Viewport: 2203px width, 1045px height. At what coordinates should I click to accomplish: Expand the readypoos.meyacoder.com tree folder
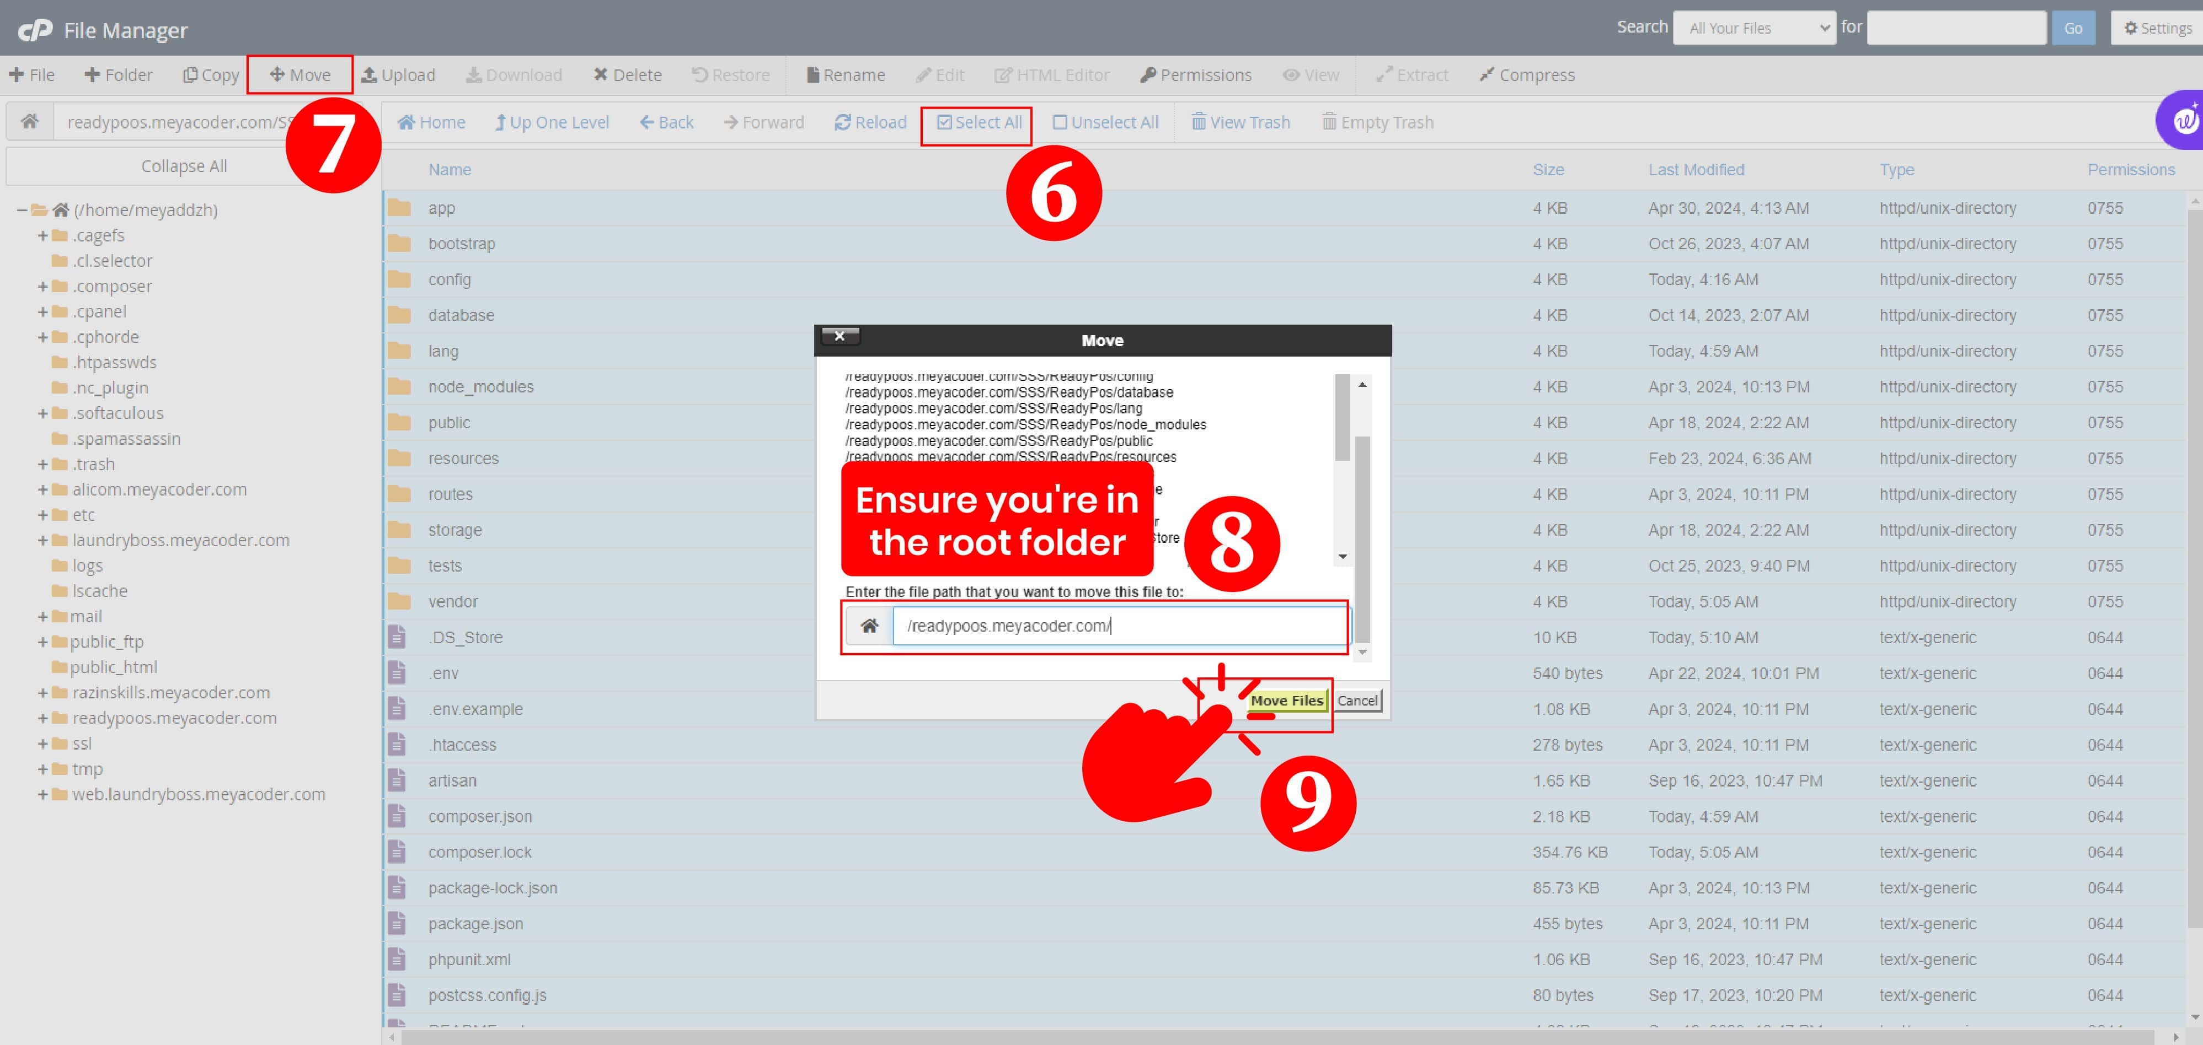click(x=43, y=719)
